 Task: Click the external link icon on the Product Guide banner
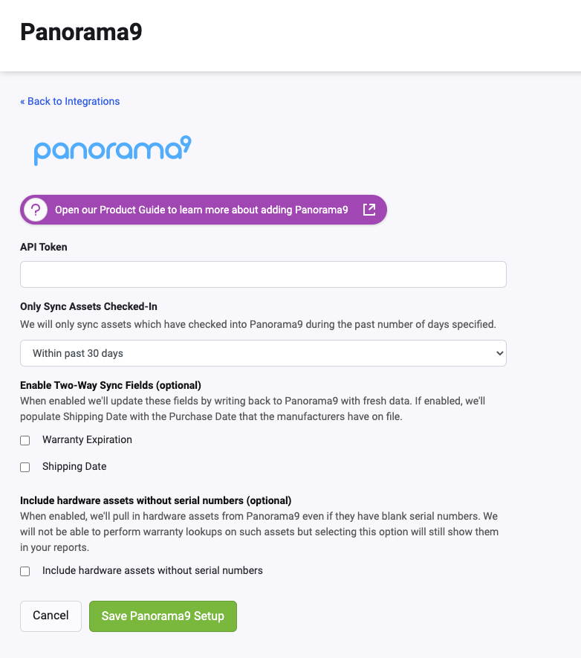point(369,210)
